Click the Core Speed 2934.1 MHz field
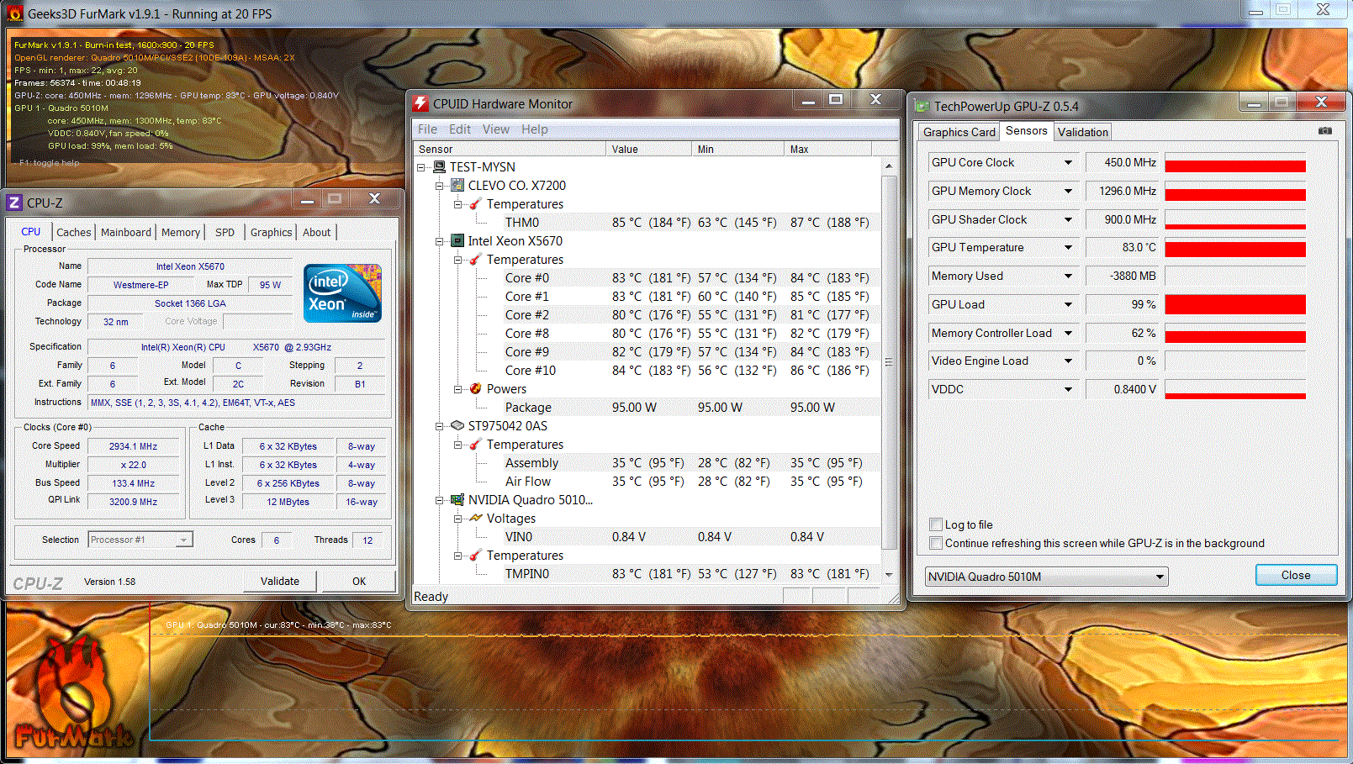Screen dimensions: 1353x764 pyautogui.click(x=134, y=446)
